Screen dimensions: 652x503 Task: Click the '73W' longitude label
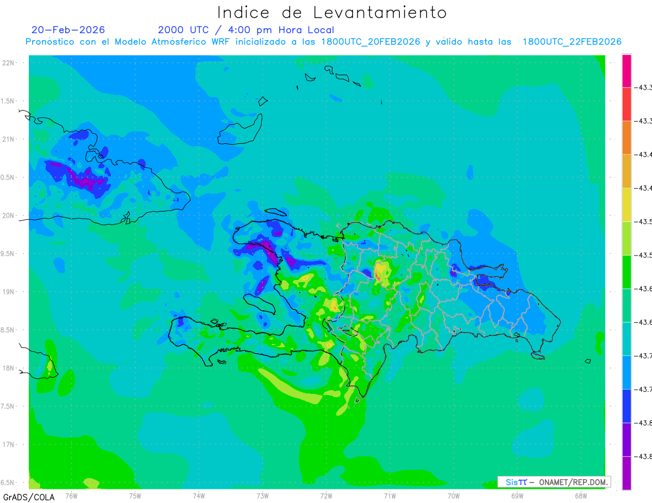point(262,495)
